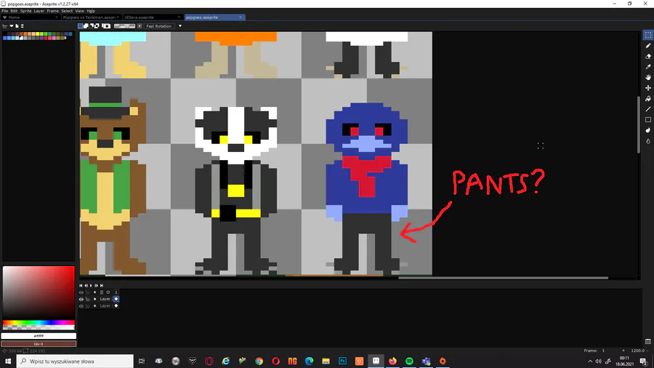The height and width of the screenshot is (368, 654).
Task: Select the cel of bottom Layer
Action: (116, 306)
